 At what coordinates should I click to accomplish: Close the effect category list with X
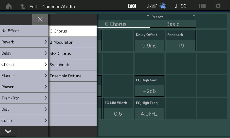40,19
